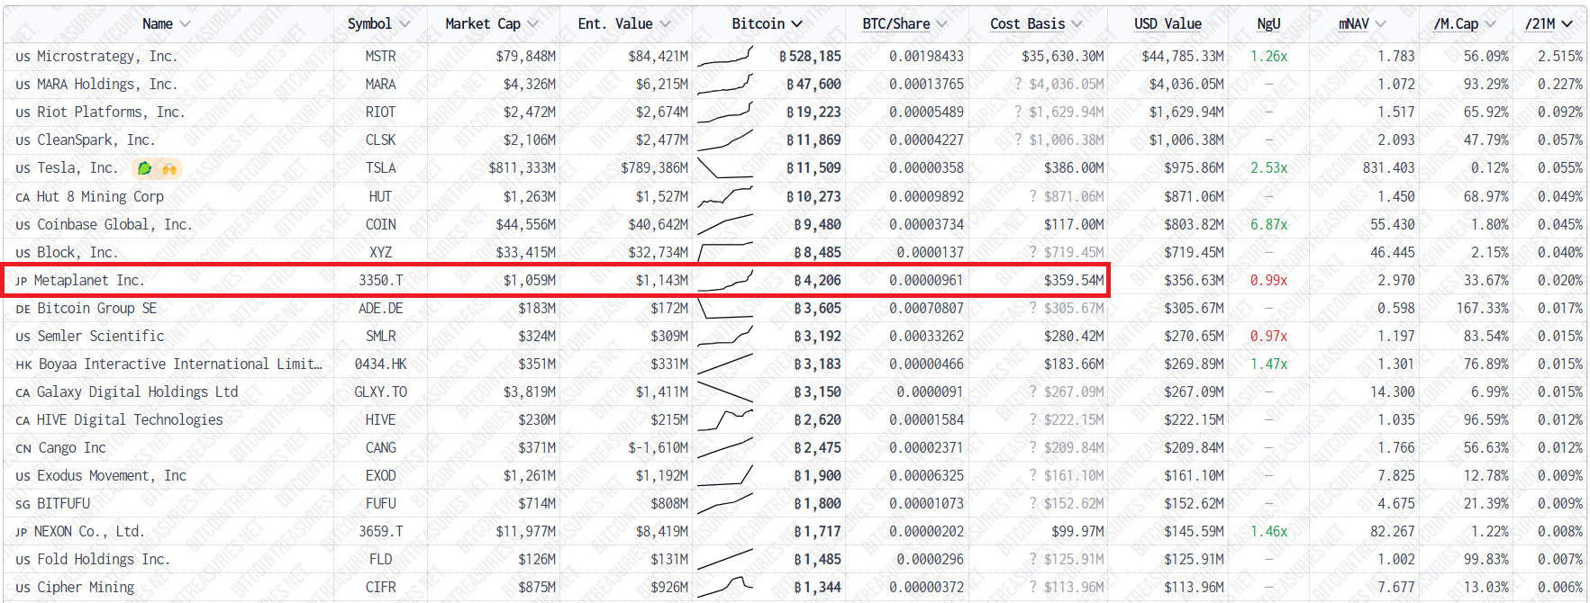The image size is (1590, 603).
Task: Click the Tesla bitcoin holdings sparkline
Action: coord(725,168)
